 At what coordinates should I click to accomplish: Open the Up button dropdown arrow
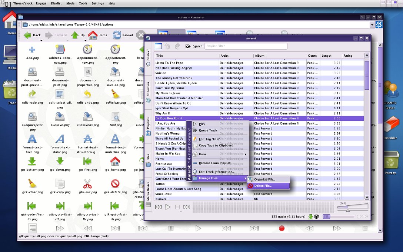(x=85, y=40)
